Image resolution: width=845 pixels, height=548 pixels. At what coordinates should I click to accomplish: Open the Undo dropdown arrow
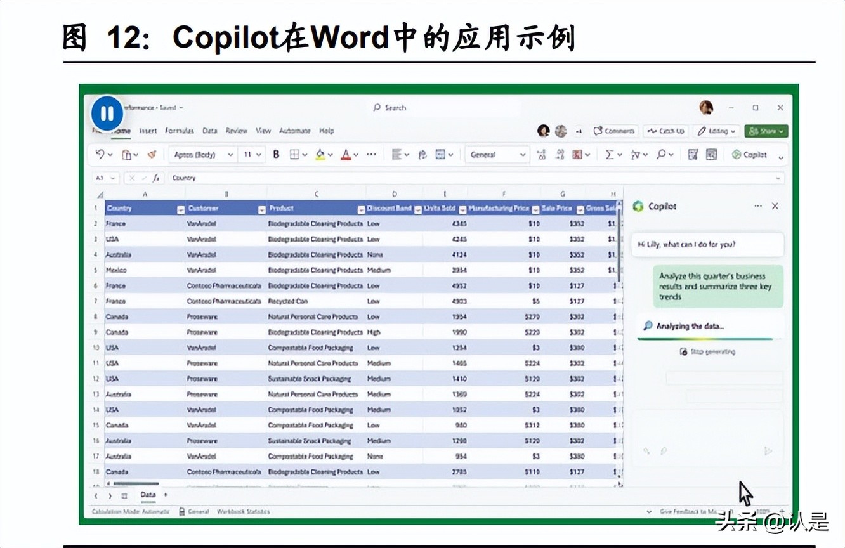(110, 155)
